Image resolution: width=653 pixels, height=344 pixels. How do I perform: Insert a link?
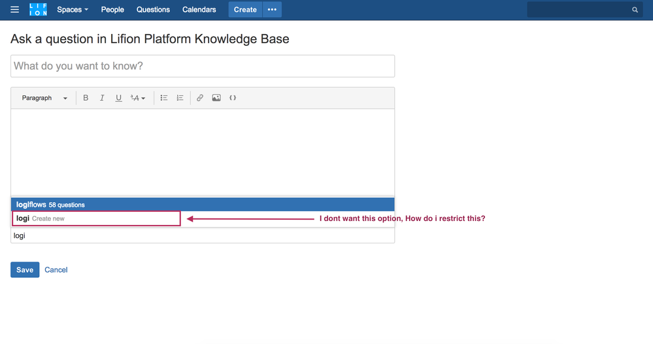[200, 98]
